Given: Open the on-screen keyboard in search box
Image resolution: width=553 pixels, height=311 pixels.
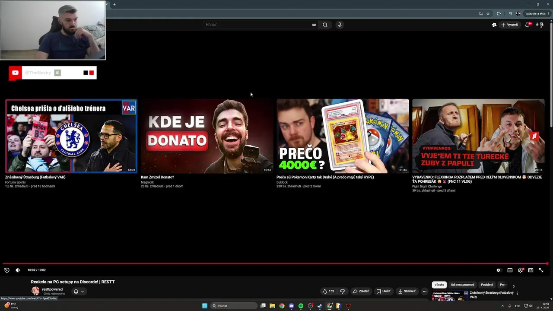Looking at the screenshot, I should [x=314, y=25].
